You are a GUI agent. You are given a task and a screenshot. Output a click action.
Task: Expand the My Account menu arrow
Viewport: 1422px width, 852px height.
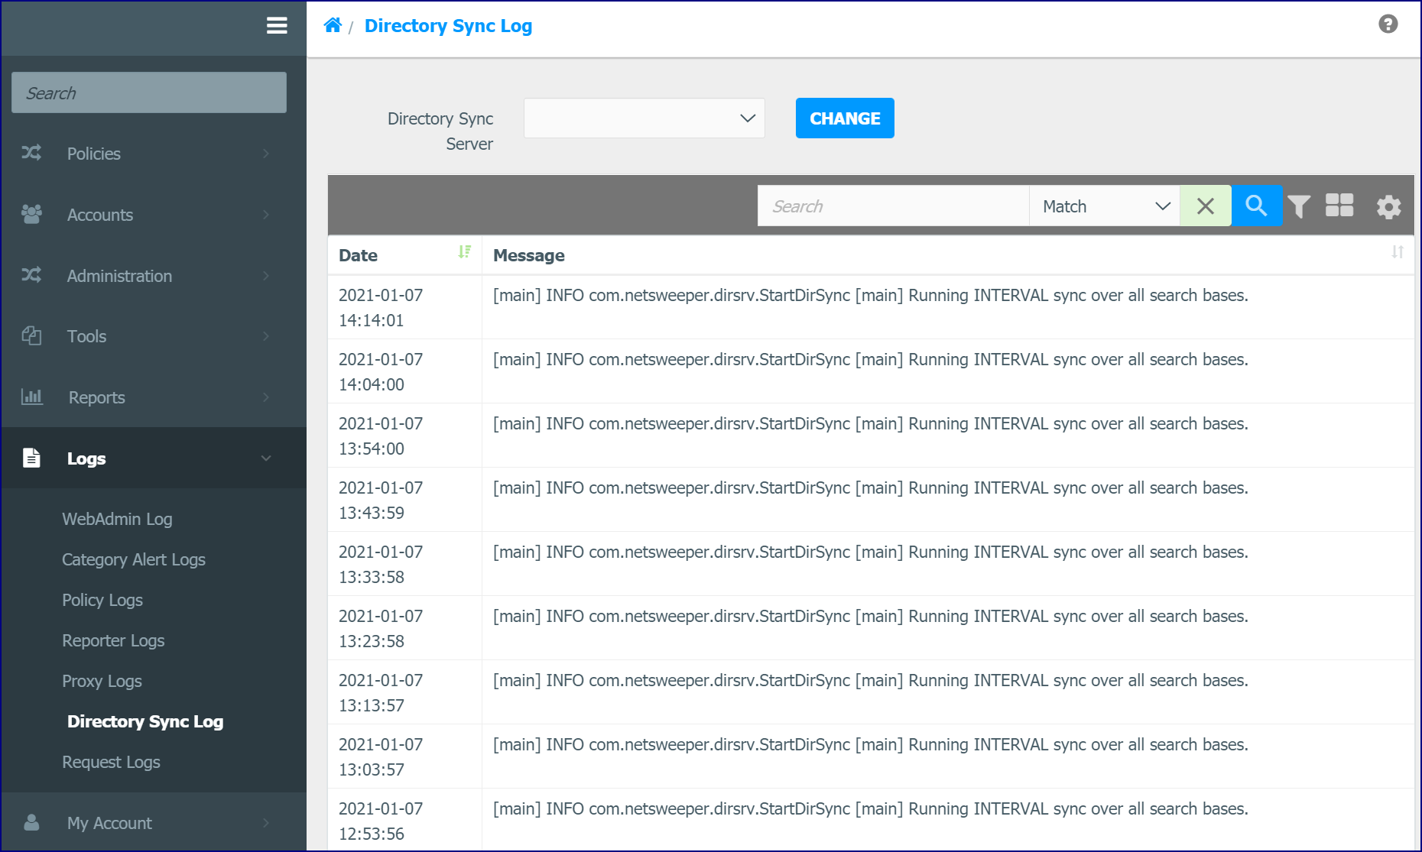pyautogui.click(x=266, y=823)
